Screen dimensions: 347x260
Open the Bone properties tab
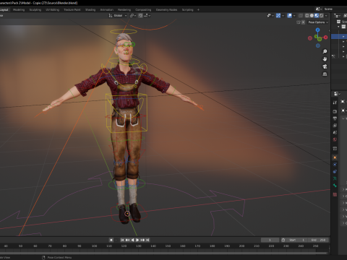335,186
